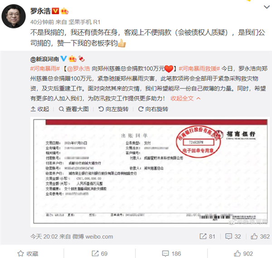Open the post options chevron menu
272x258 pixels.
[267, 7]
